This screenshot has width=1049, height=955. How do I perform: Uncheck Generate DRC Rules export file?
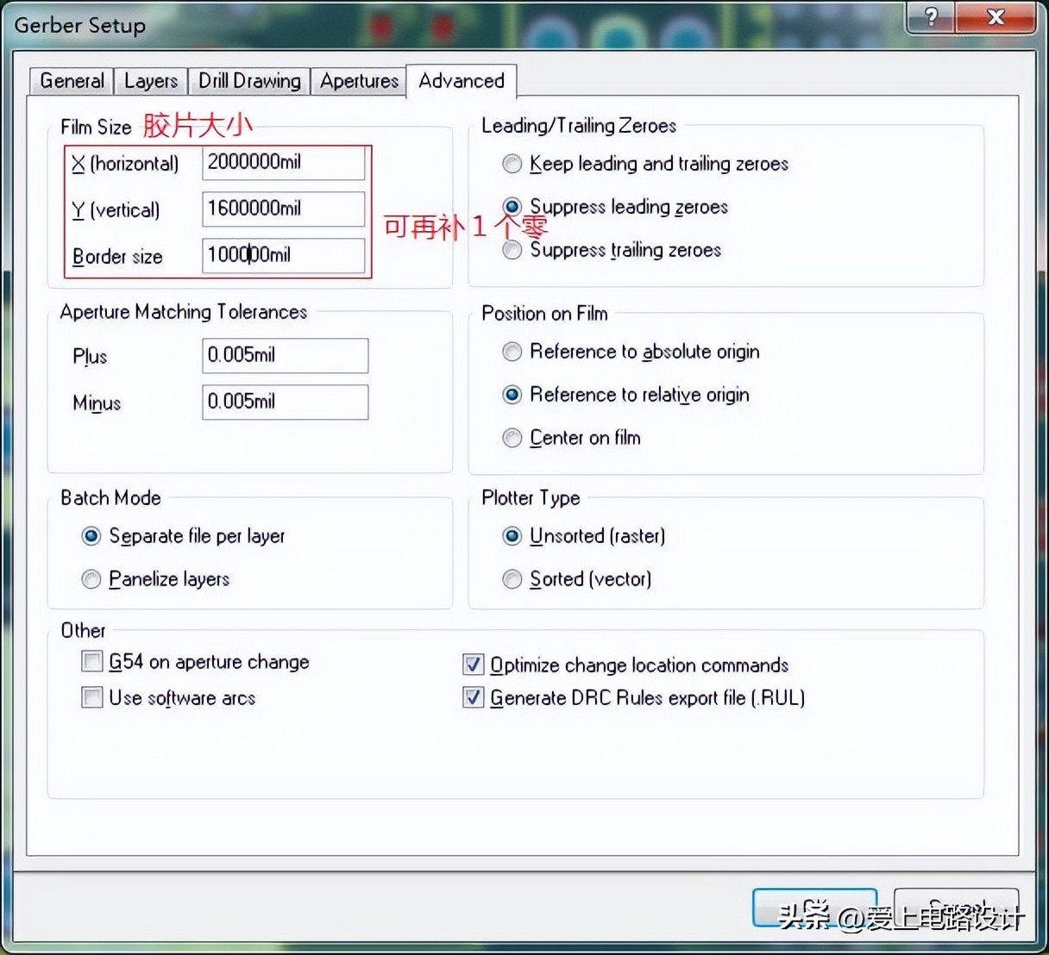pos(473,697)
